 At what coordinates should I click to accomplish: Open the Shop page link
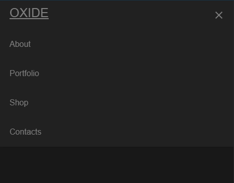(19, 102)
